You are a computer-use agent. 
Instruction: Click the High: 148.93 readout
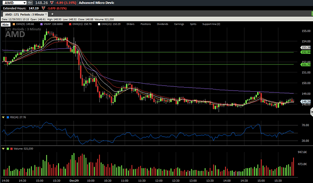click(54, 19)
